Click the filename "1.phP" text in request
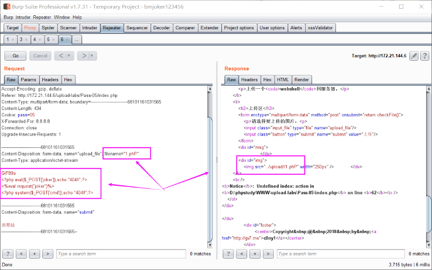Screen dimensions: 432x270 pyautogui.click(x=121, y=154)
